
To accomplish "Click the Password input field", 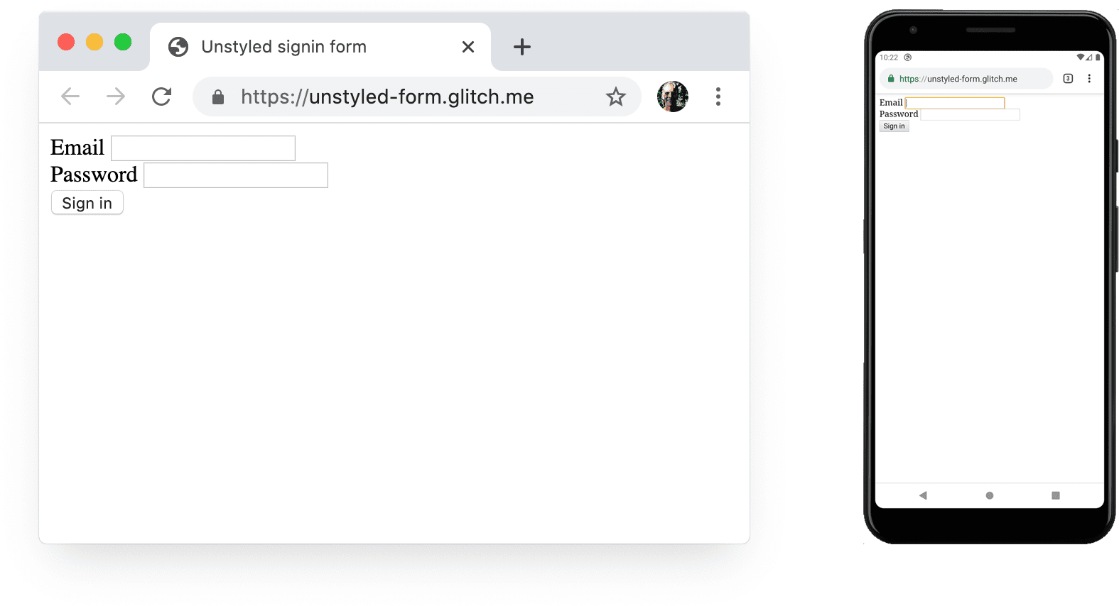I will (235, 175).
